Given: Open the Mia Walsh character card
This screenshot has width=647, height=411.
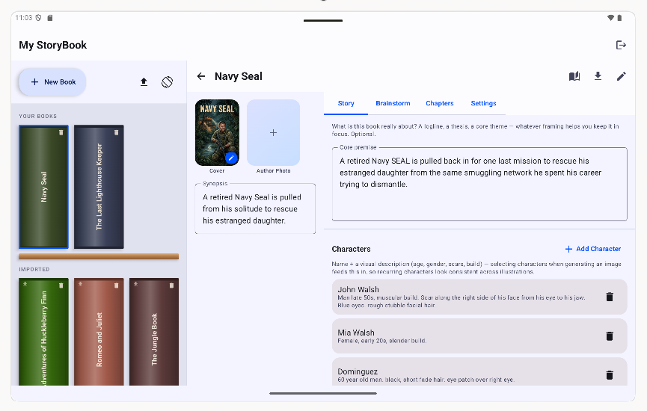Looking at the screenshot, I should pyautogui.click(x=479, y=336).
